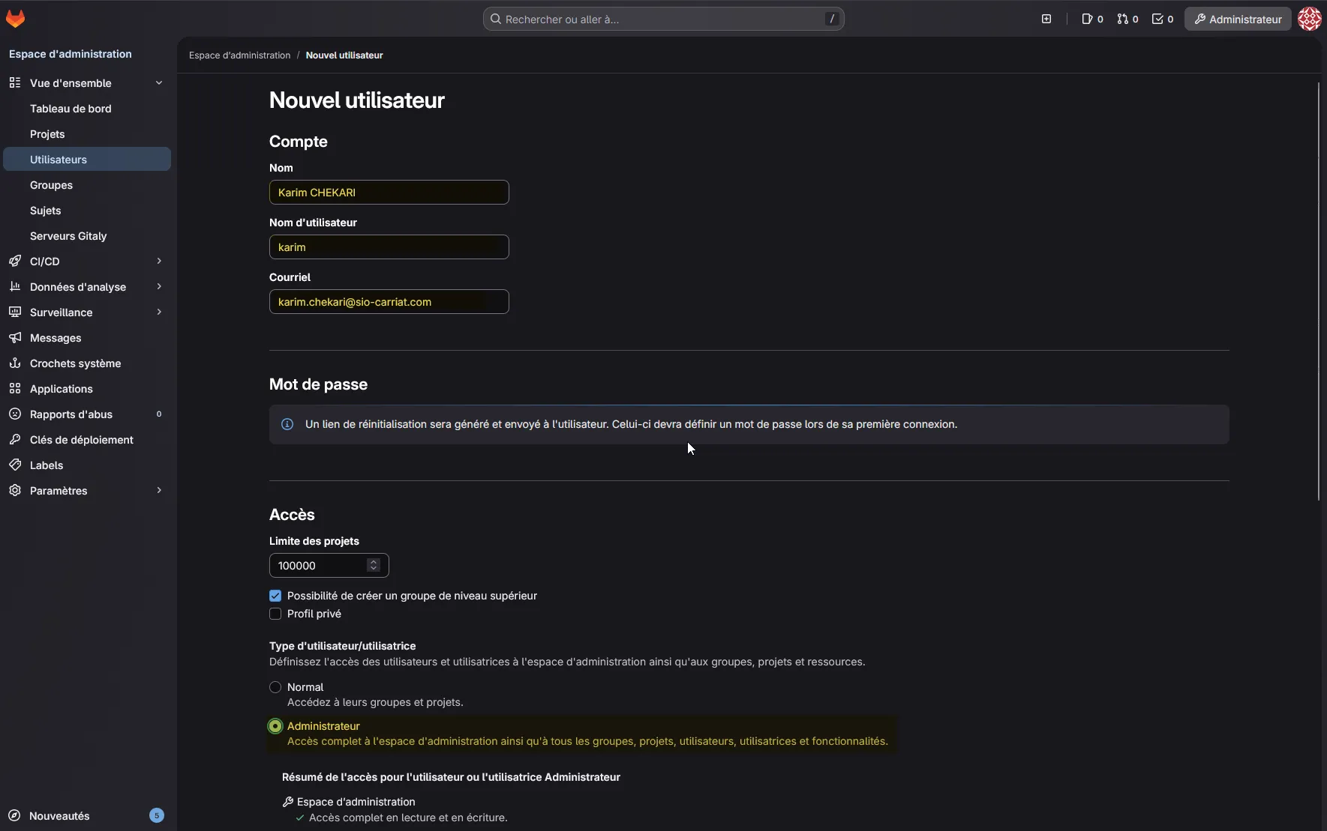Click the Courriel email input field
The image size is (1327, 831).
(389, 302)
